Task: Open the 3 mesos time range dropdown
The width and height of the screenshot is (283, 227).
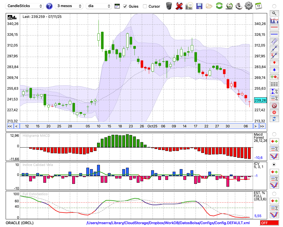Action: 69,6
